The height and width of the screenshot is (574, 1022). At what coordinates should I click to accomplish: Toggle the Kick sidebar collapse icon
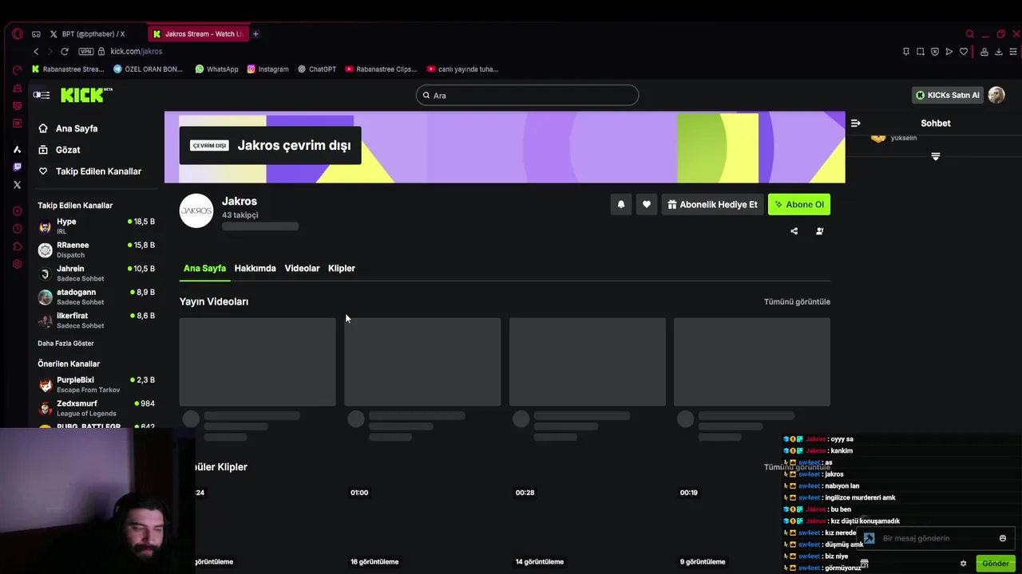point(42,95)
